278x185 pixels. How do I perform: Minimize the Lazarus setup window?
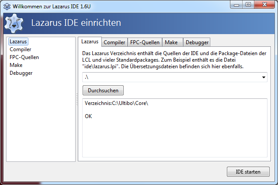236,5
